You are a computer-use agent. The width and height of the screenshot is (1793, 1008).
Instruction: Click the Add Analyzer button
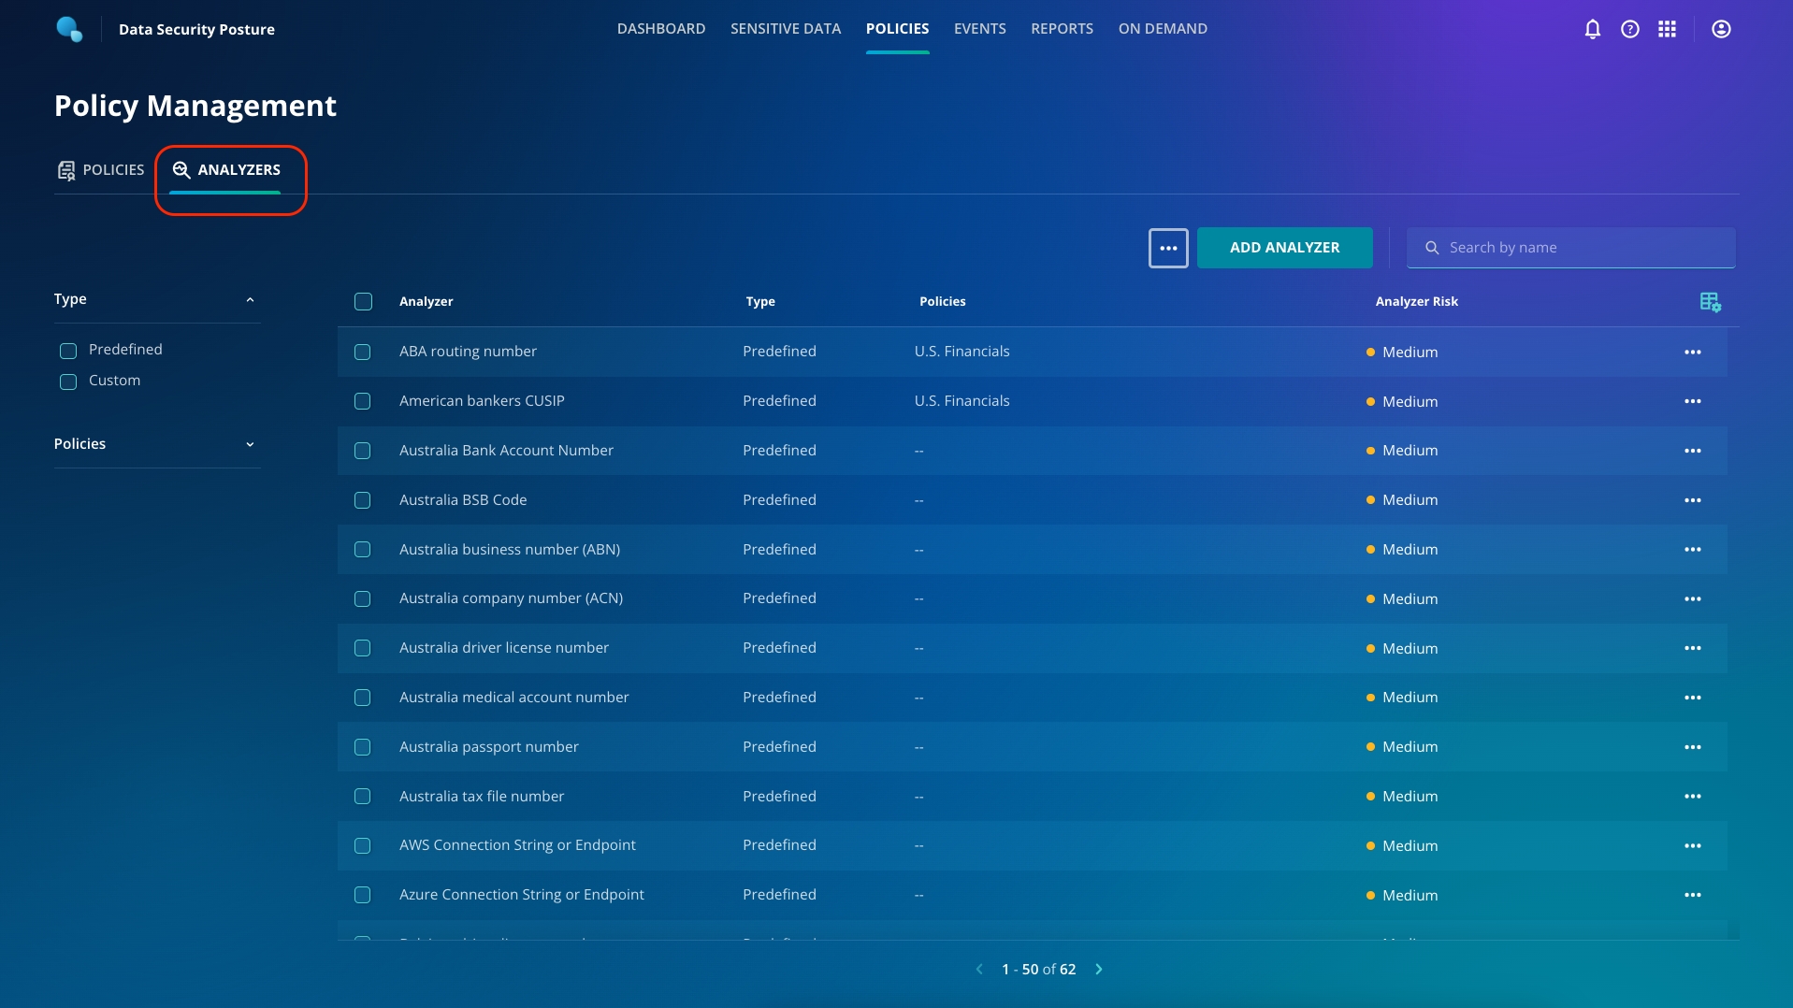point(1284,248)
